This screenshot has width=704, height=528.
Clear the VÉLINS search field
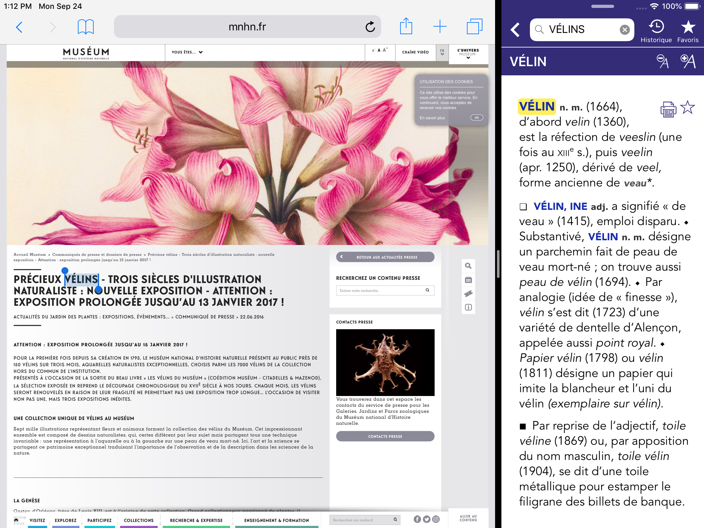(625, 30)
